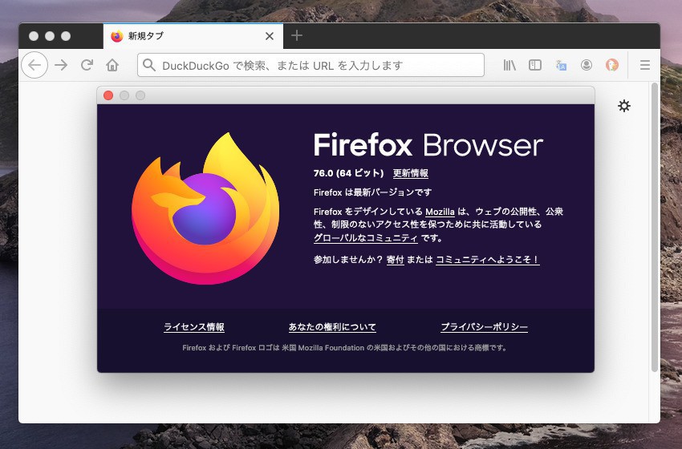This screenshot has height=449, width=682.
Task: Open the Firefox Account avatar icon
Action: click(587, 65)
